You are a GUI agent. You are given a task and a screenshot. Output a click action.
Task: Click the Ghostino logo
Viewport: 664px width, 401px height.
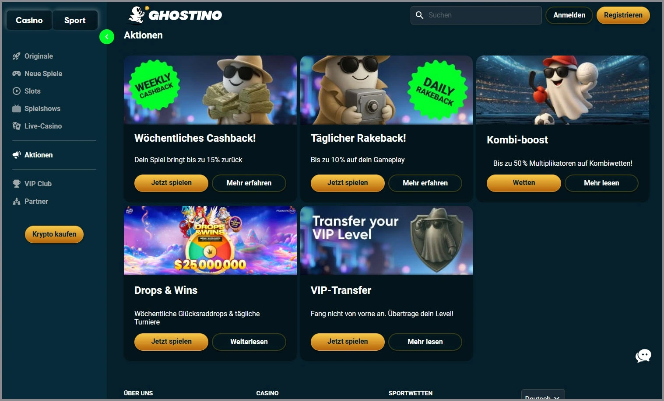(x=175, y=15)
